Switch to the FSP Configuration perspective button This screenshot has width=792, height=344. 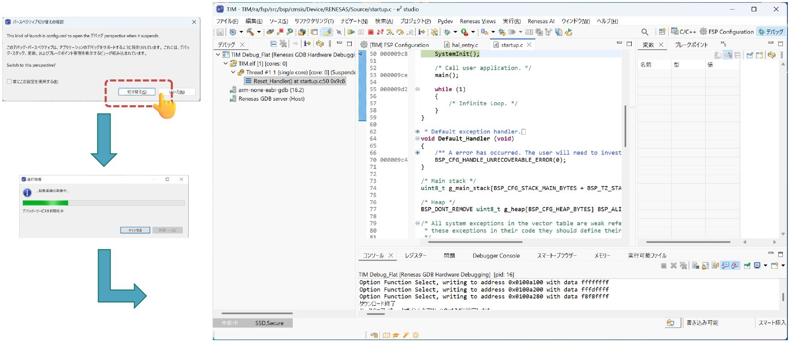[726, 32]
